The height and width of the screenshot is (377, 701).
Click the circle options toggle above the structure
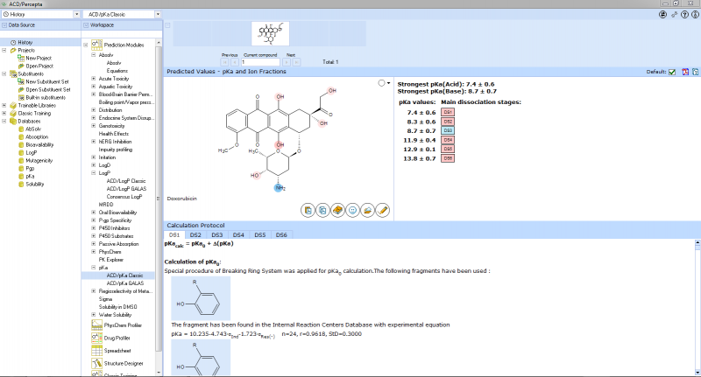pyautogui.click(x=381, y=83)
